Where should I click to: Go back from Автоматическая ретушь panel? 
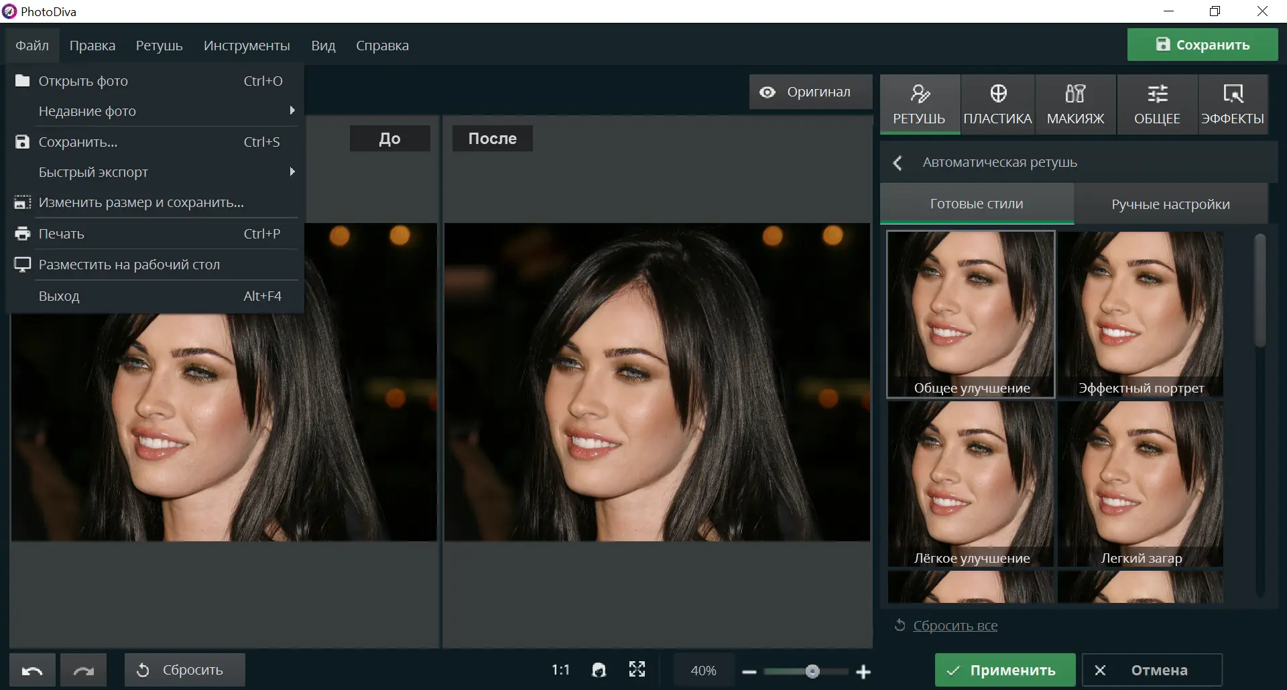tap(898, 163)
